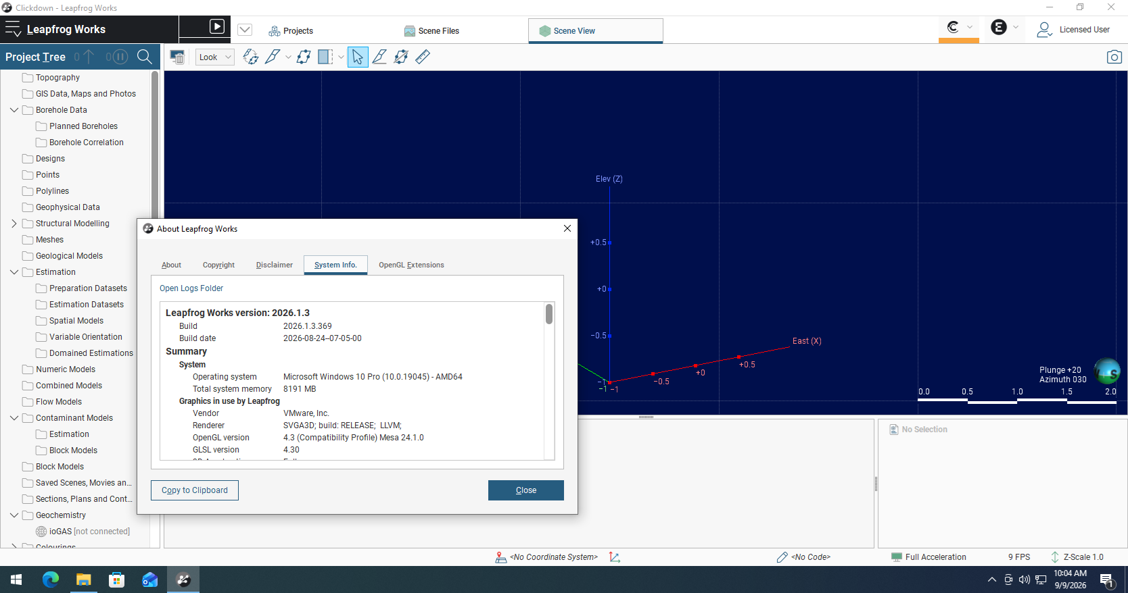Click the draw plane tool icon

point(304,57)
